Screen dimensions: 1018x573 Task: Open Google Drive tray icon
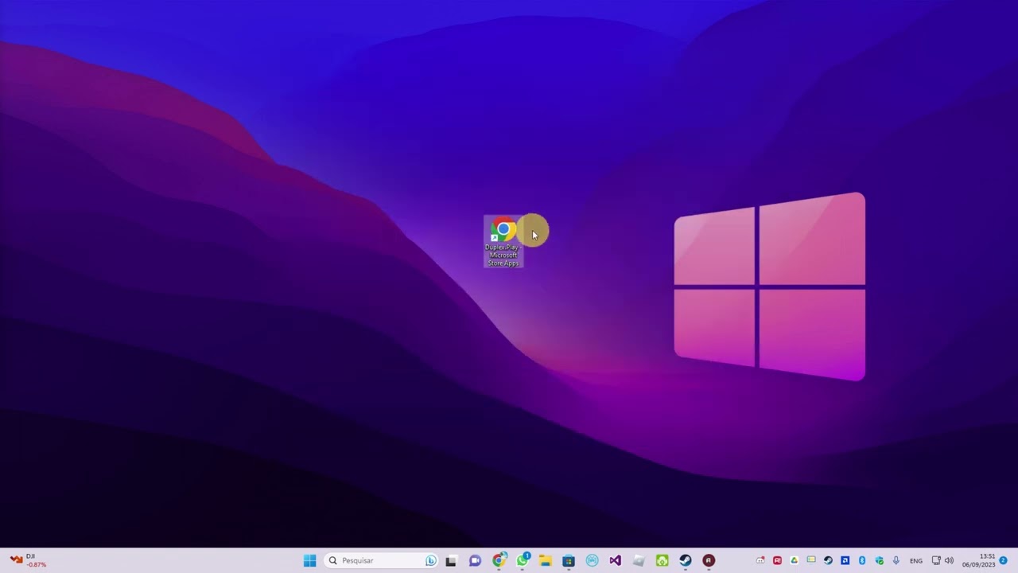coord(794,561)
